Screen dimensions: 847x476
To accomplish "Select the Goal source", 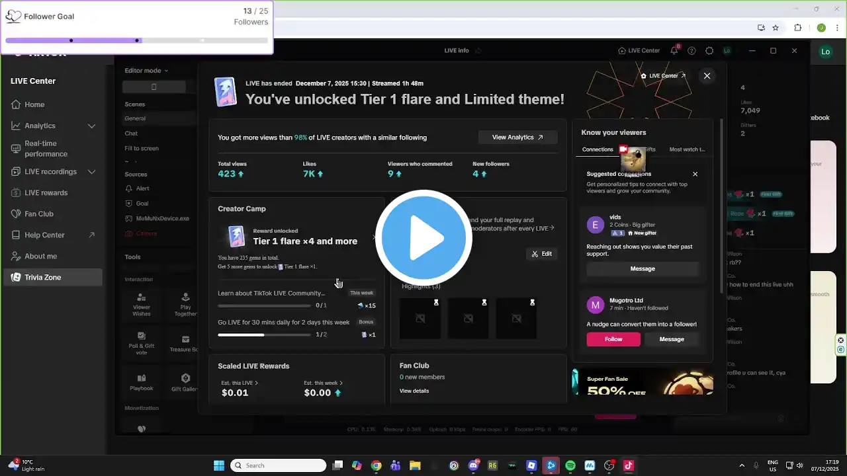I will click(137, 204).
